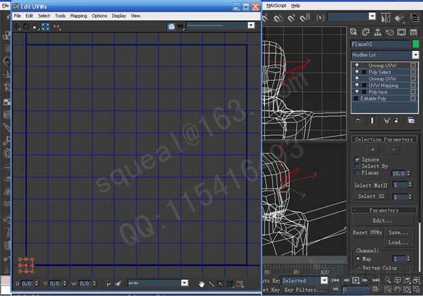Select the Pan hand tool
This screenshot has width=423, height=296.
pos(202,284)
